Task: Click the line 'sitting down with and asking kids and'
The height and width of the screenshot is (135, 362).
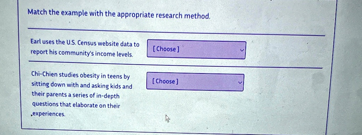Action: pyautogui.click(x=82, y=86)
